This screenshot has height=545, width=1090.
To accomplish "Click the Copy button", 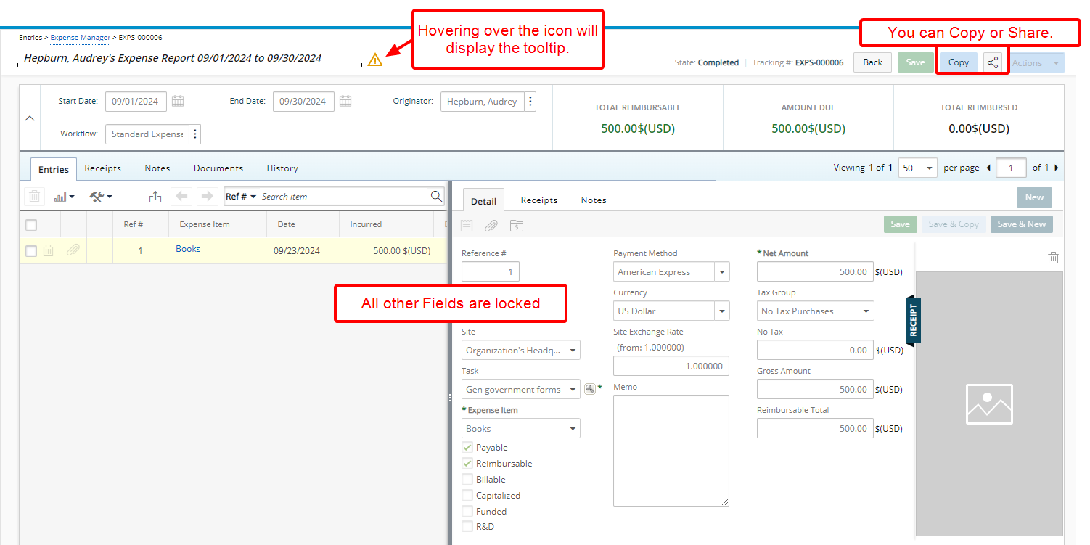I will (957, 62).
